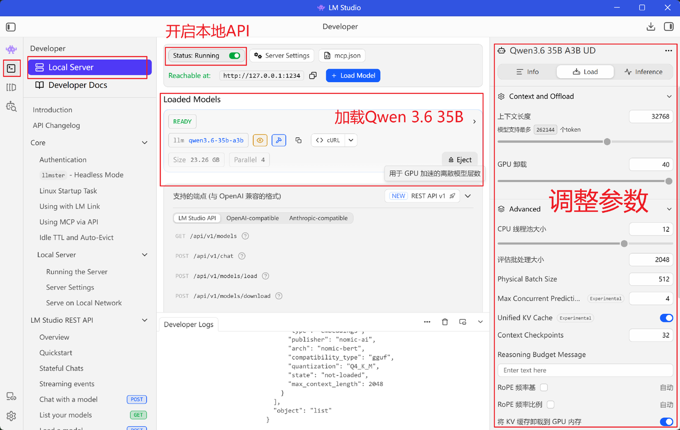Click the help icon next to /api/v1/models
The width and height of the screenshot is (680, 430).
tap(245, 236)
